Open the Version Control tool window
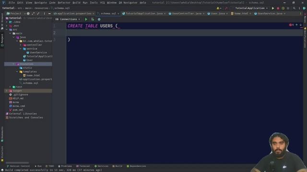The height and width of the screenshot is (172, 307). point(18,166)
